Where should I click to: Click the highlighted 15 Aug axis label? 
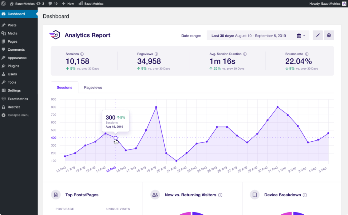coord(111,169)
